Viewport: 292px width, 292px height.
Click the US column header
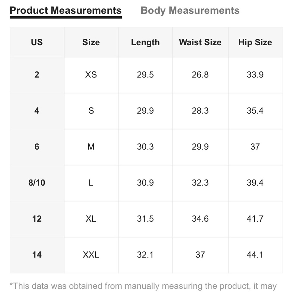click(37, 42)
